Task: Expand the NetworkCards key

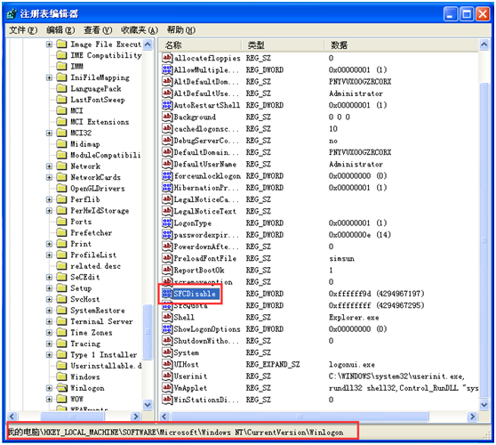Action: click(49, 177)
